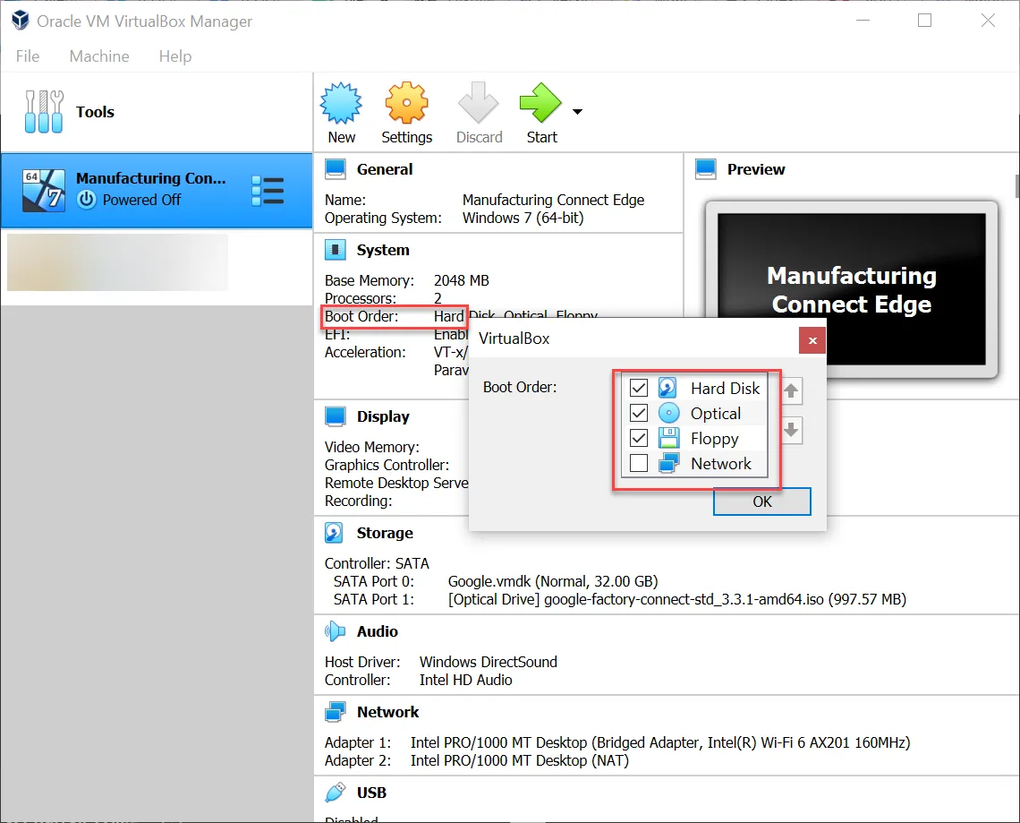Open the Network section heading
The height and width of the screenshot is (823, 1020).
coord(387,712)
